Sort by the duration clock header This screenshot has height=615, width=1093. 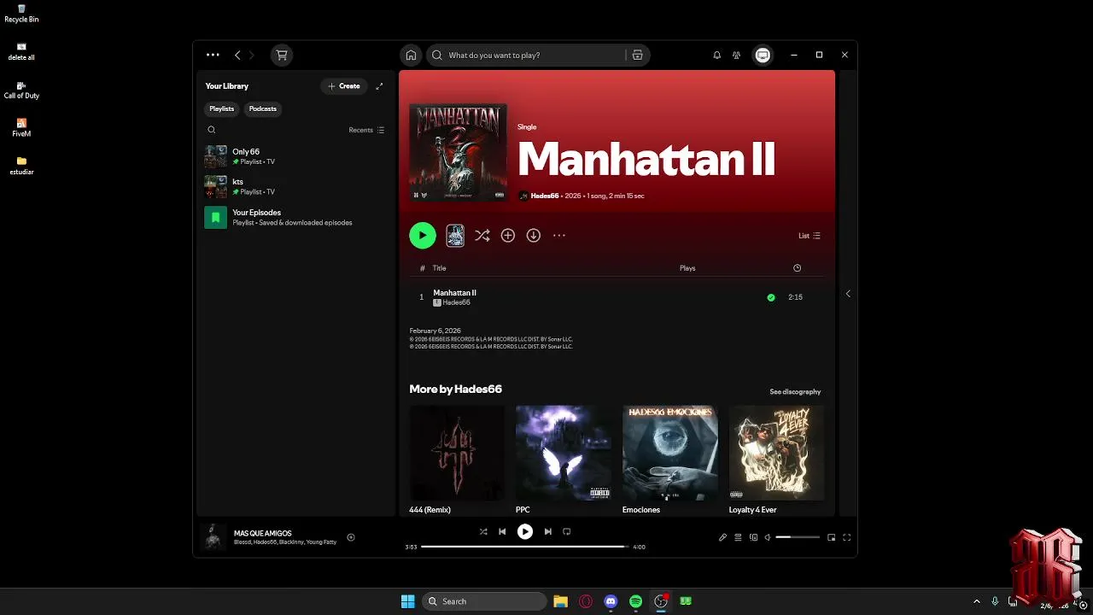pos(797,268)
